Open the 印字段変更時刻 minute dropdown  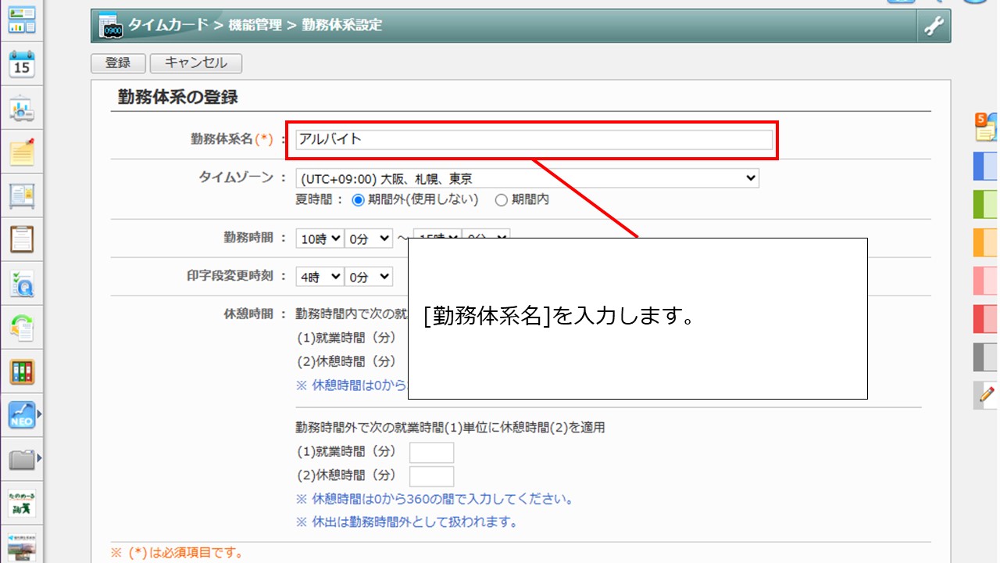(x=369, y=277)
